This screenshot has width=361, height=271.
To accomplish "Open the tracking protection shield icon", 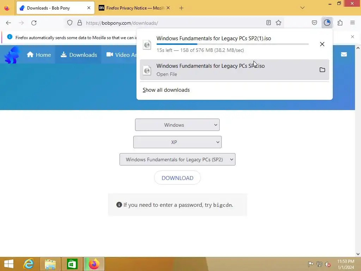I will tap(70, 23).
